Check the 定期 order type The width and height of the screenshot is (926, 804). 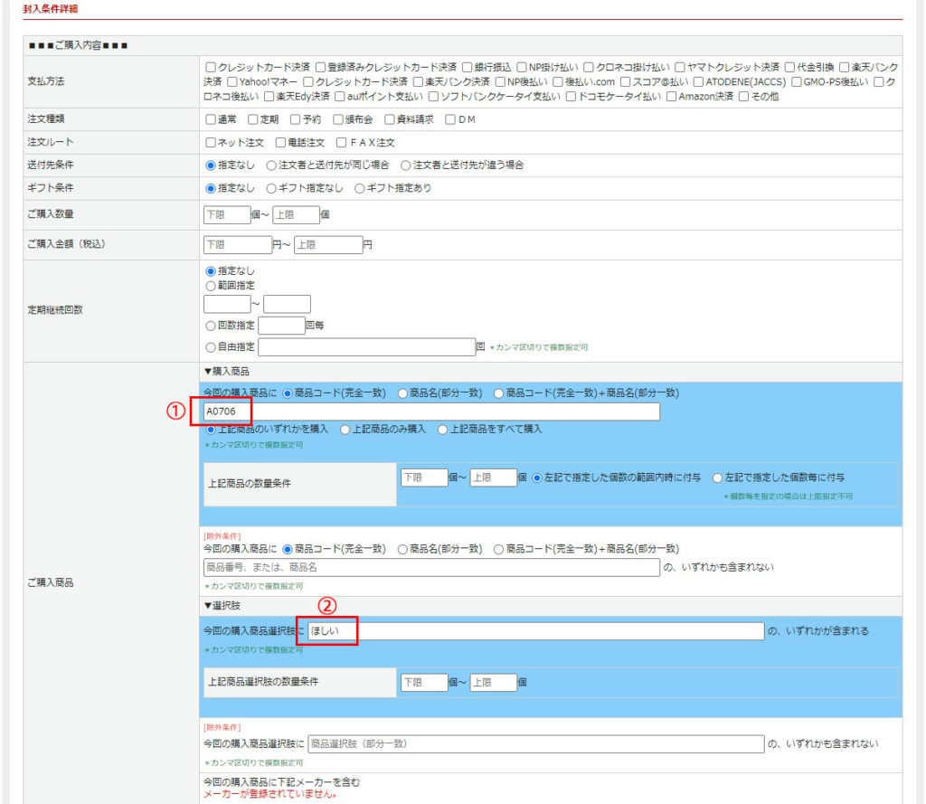253,120
